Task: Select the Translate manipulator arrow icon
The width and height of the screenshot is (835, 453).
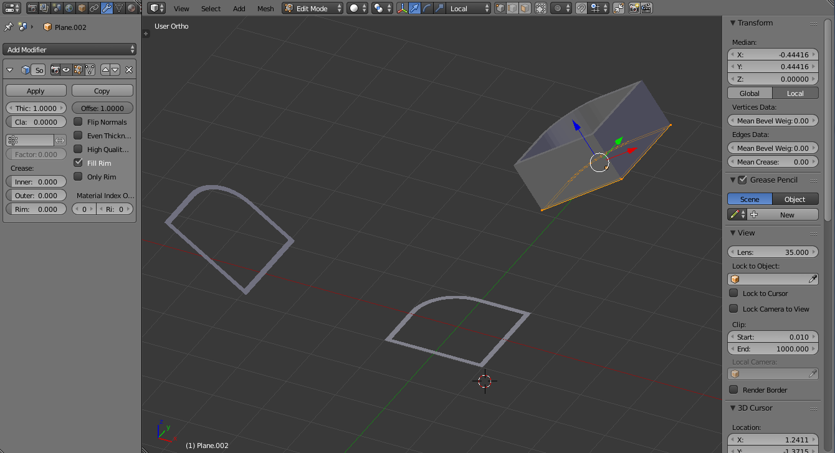Action: click(415, 8)
